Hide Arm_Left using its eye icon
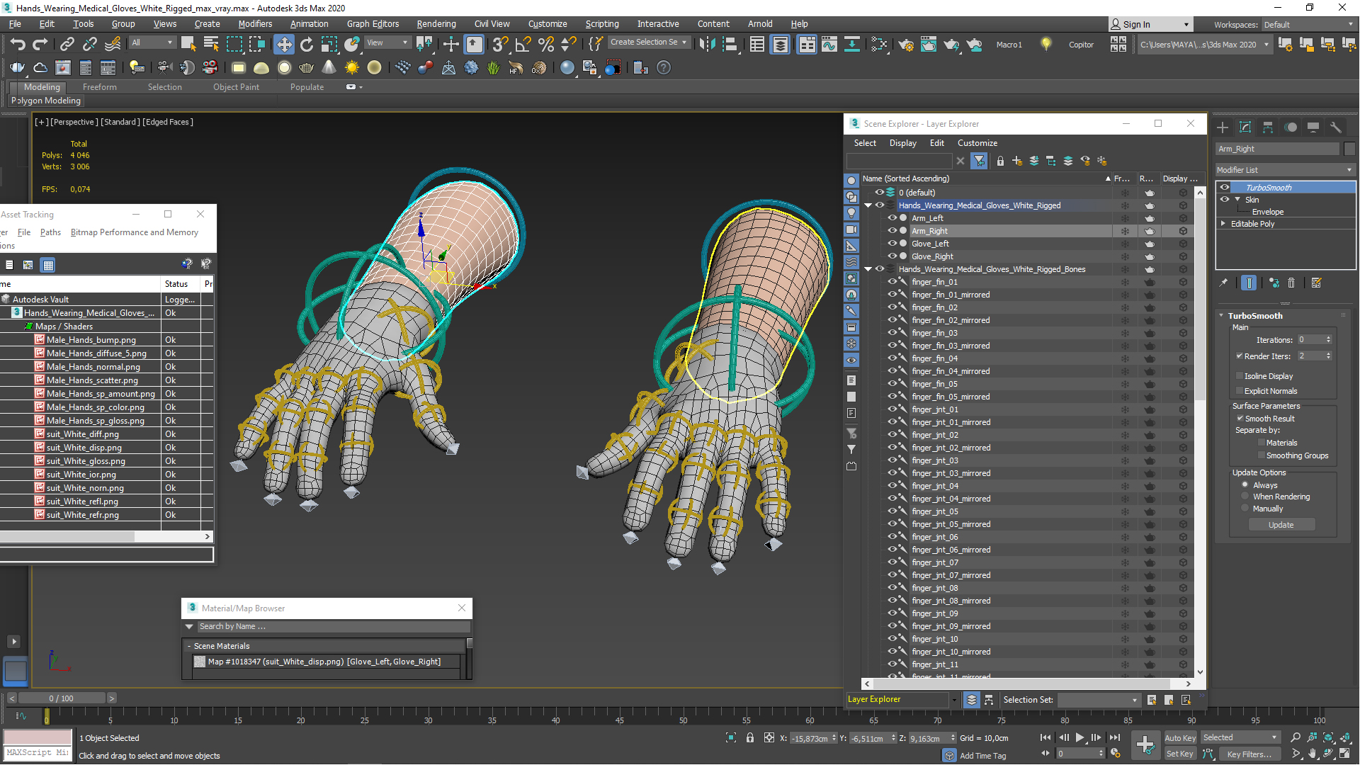1360x765 pixels. [x=892, y=218]
